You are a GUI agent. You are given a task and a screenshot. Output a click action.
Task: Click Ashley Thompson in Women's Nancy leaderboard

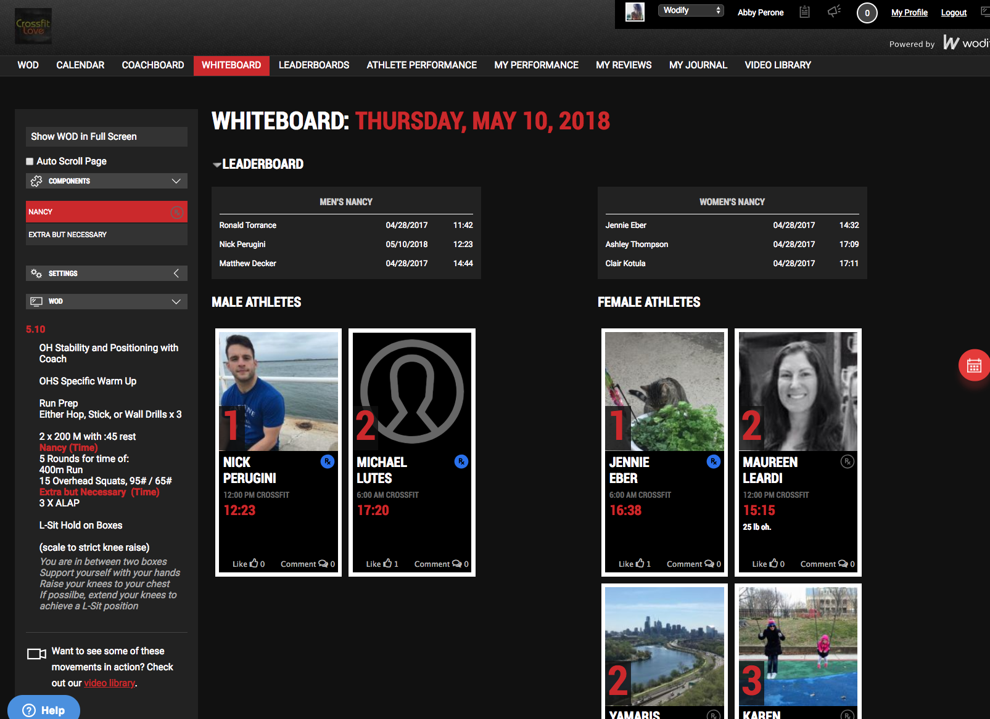click(x=637, y=245)
